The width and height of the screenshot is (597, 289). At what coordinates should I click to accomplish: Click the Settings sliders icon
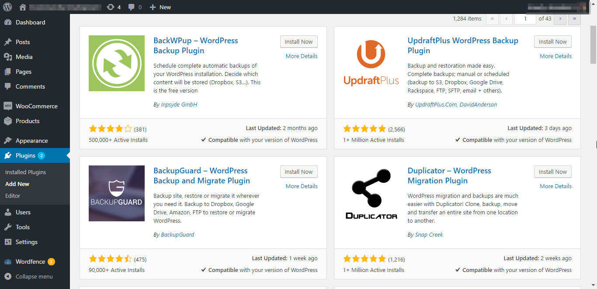(8, 242)
